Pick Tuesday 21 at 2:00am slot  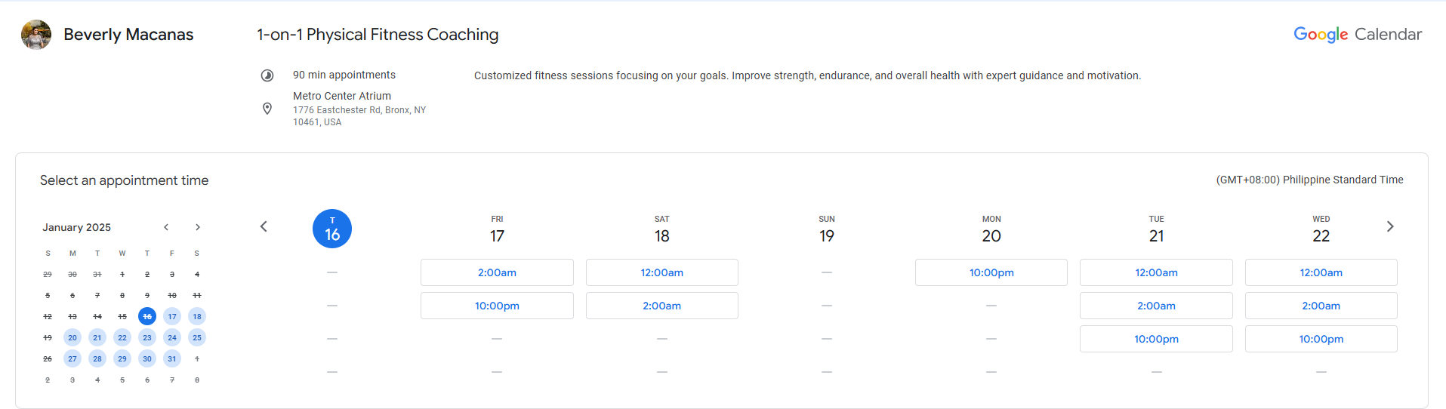[1156, 306]
